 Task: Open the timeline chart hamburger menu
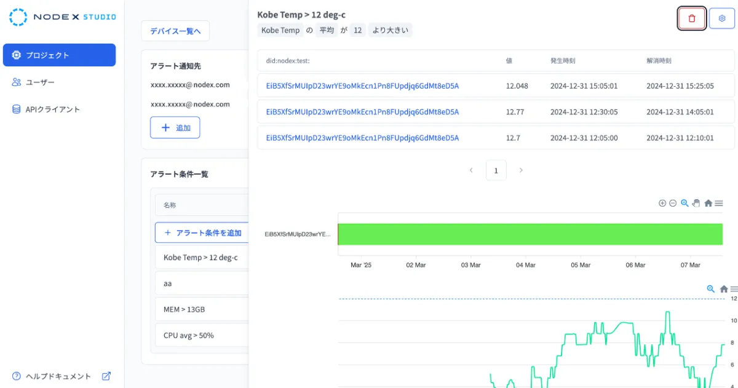pyautogui.click(x=718, y=203)
